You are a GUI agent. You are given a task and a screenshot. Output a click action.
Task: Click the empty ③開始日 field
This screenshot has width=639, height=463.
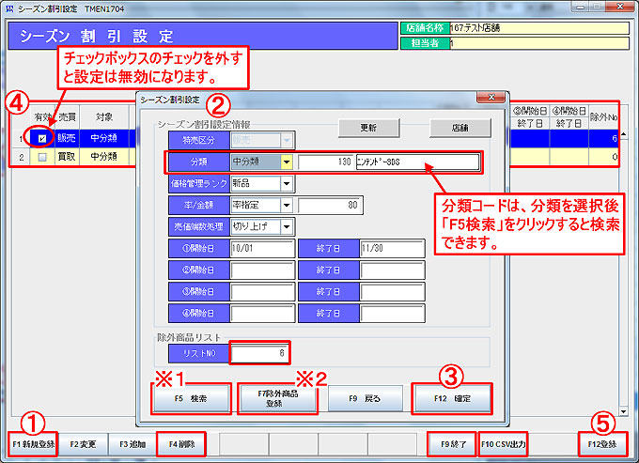(x=262, y=291)
